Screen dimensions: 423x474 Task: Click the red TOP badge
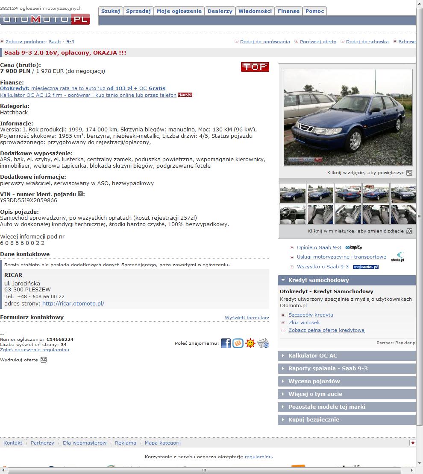tap(255, 67)
